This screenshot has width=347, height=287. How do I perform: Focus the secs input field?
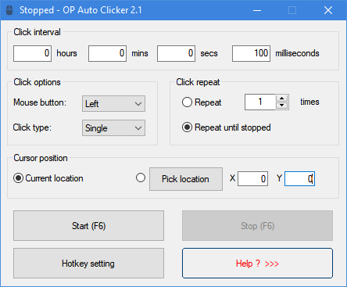(x=176, y=53)
